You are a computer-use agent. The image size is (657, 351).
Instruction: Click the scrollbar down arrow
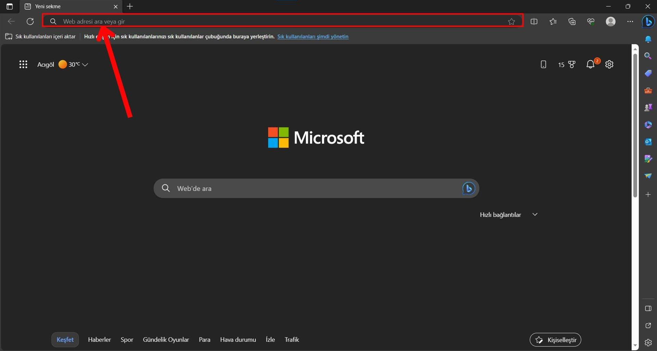coord(635,346)
